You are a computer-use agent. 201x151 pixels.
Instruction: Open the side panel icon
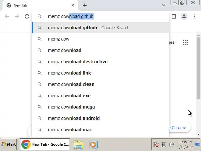(x=174, y=16)
